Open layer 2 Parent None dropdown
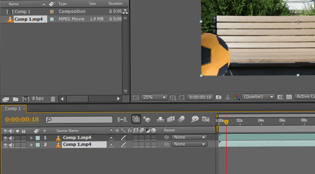Viewport: 315px width, 174px height. 189,144
